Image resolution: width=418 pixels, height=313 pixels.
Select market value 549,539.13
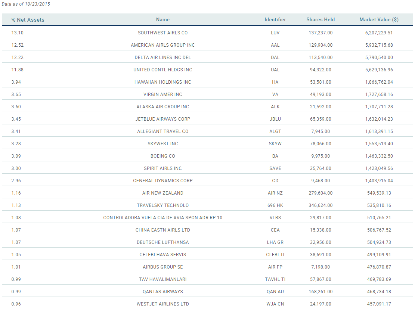click(379, 193)
